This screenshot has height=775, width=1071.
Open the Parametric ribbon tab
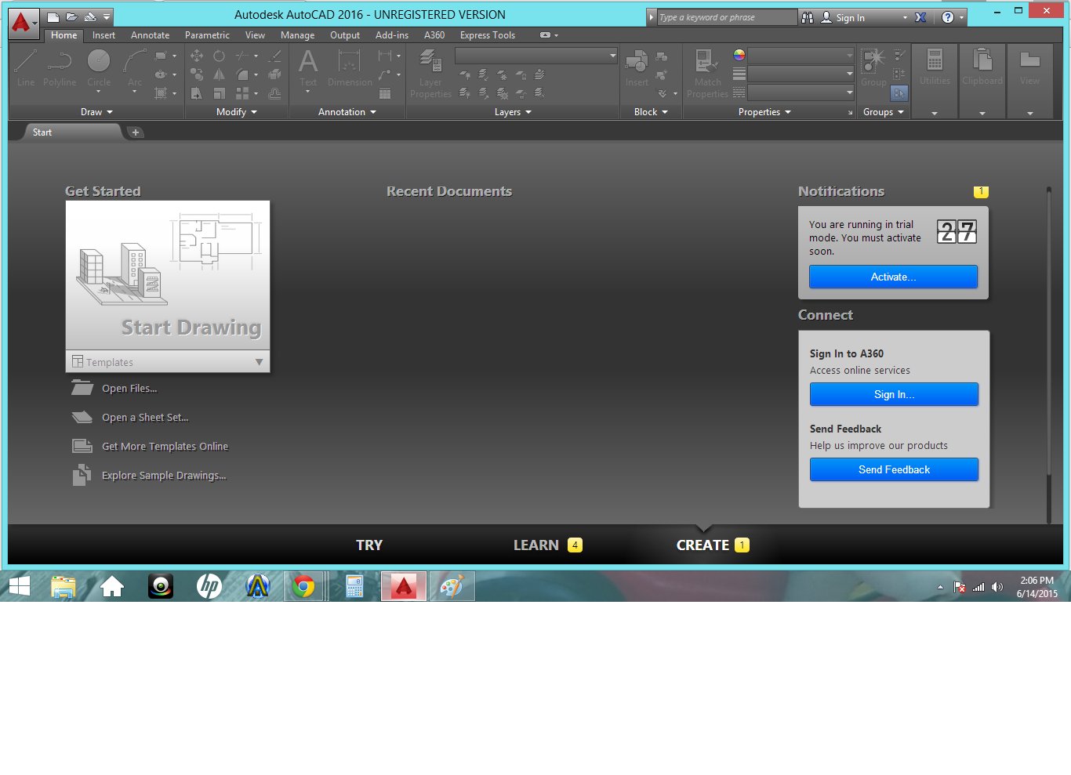(x=207, y=35)
